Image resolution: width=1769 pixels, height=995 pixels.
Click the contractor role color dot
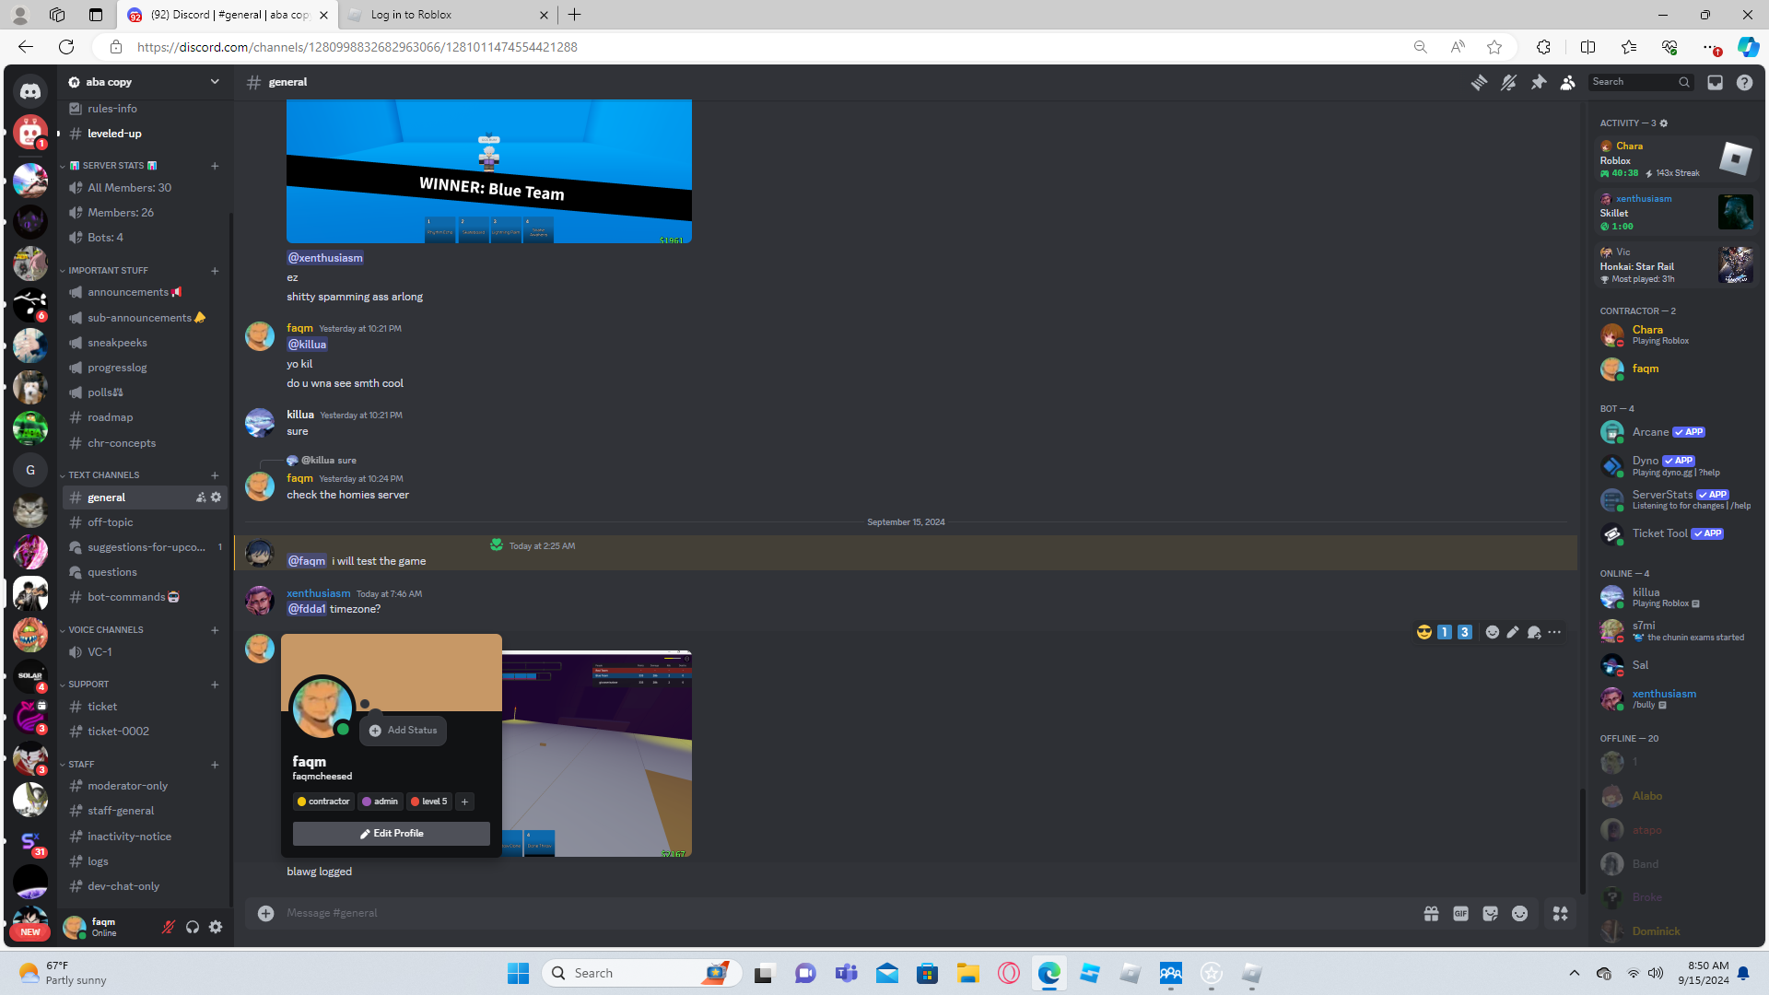[301, 802]
